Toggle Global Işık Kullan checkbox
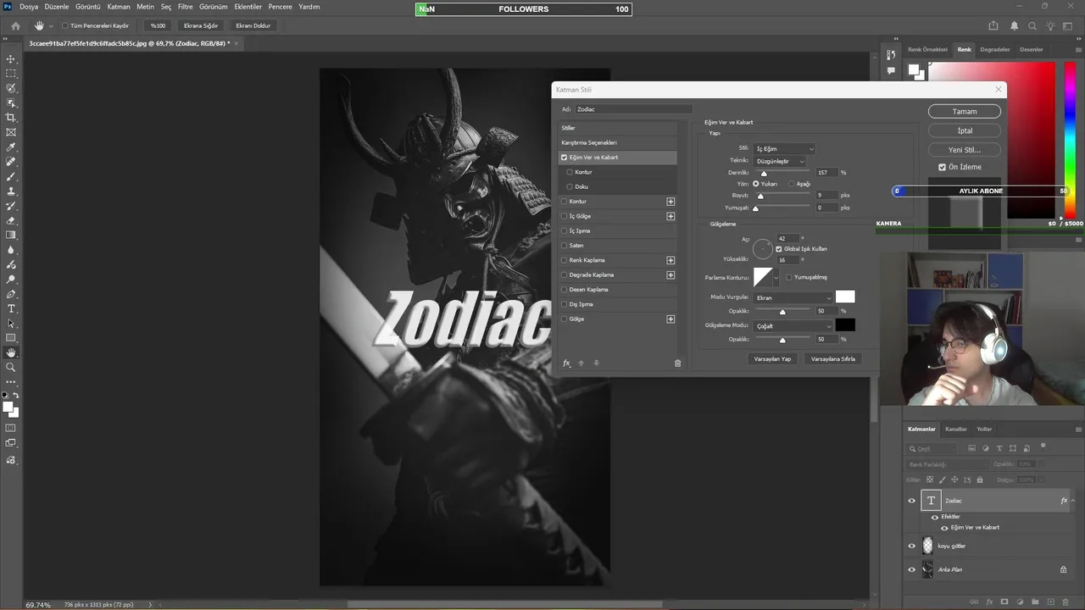The height and width of the screenshot is (610, 1085). [x=779, y=249]
